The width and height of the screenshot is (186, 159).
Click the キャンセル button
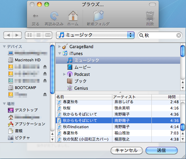coord(127,150)
